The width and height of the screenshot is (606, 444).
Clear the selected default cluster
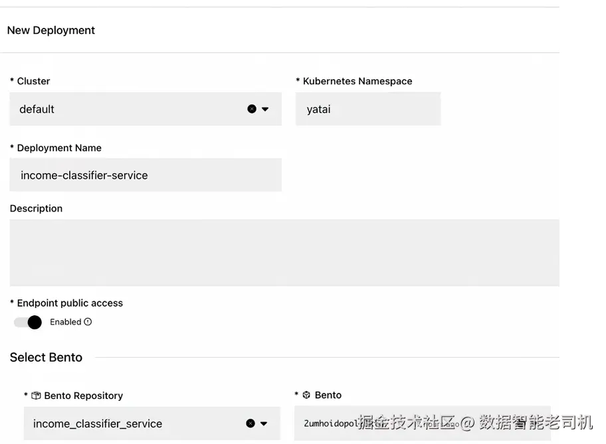(252, 109)
